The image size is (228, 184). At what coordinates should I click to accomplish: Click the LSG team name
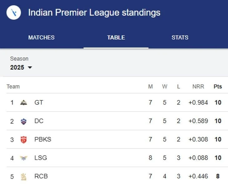tap(41, 158)
